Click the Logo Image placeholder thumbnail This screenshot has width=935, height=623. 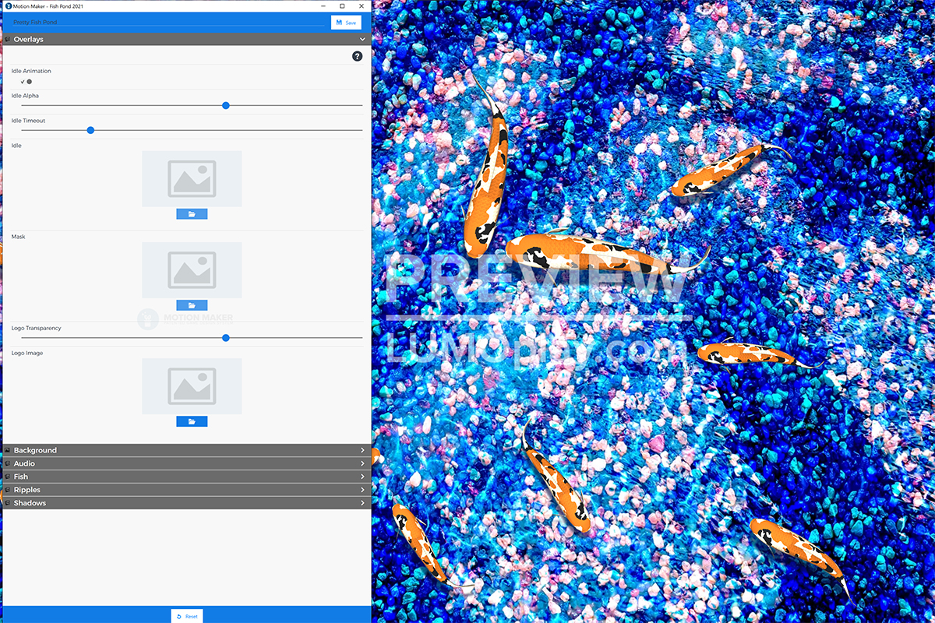pyautogui.click(x=192, y=386)
